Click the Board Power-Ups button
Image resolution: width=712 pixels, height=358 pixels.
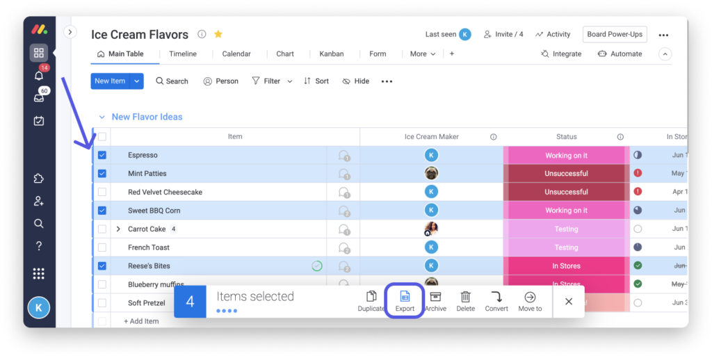click(x=615, y=34)
